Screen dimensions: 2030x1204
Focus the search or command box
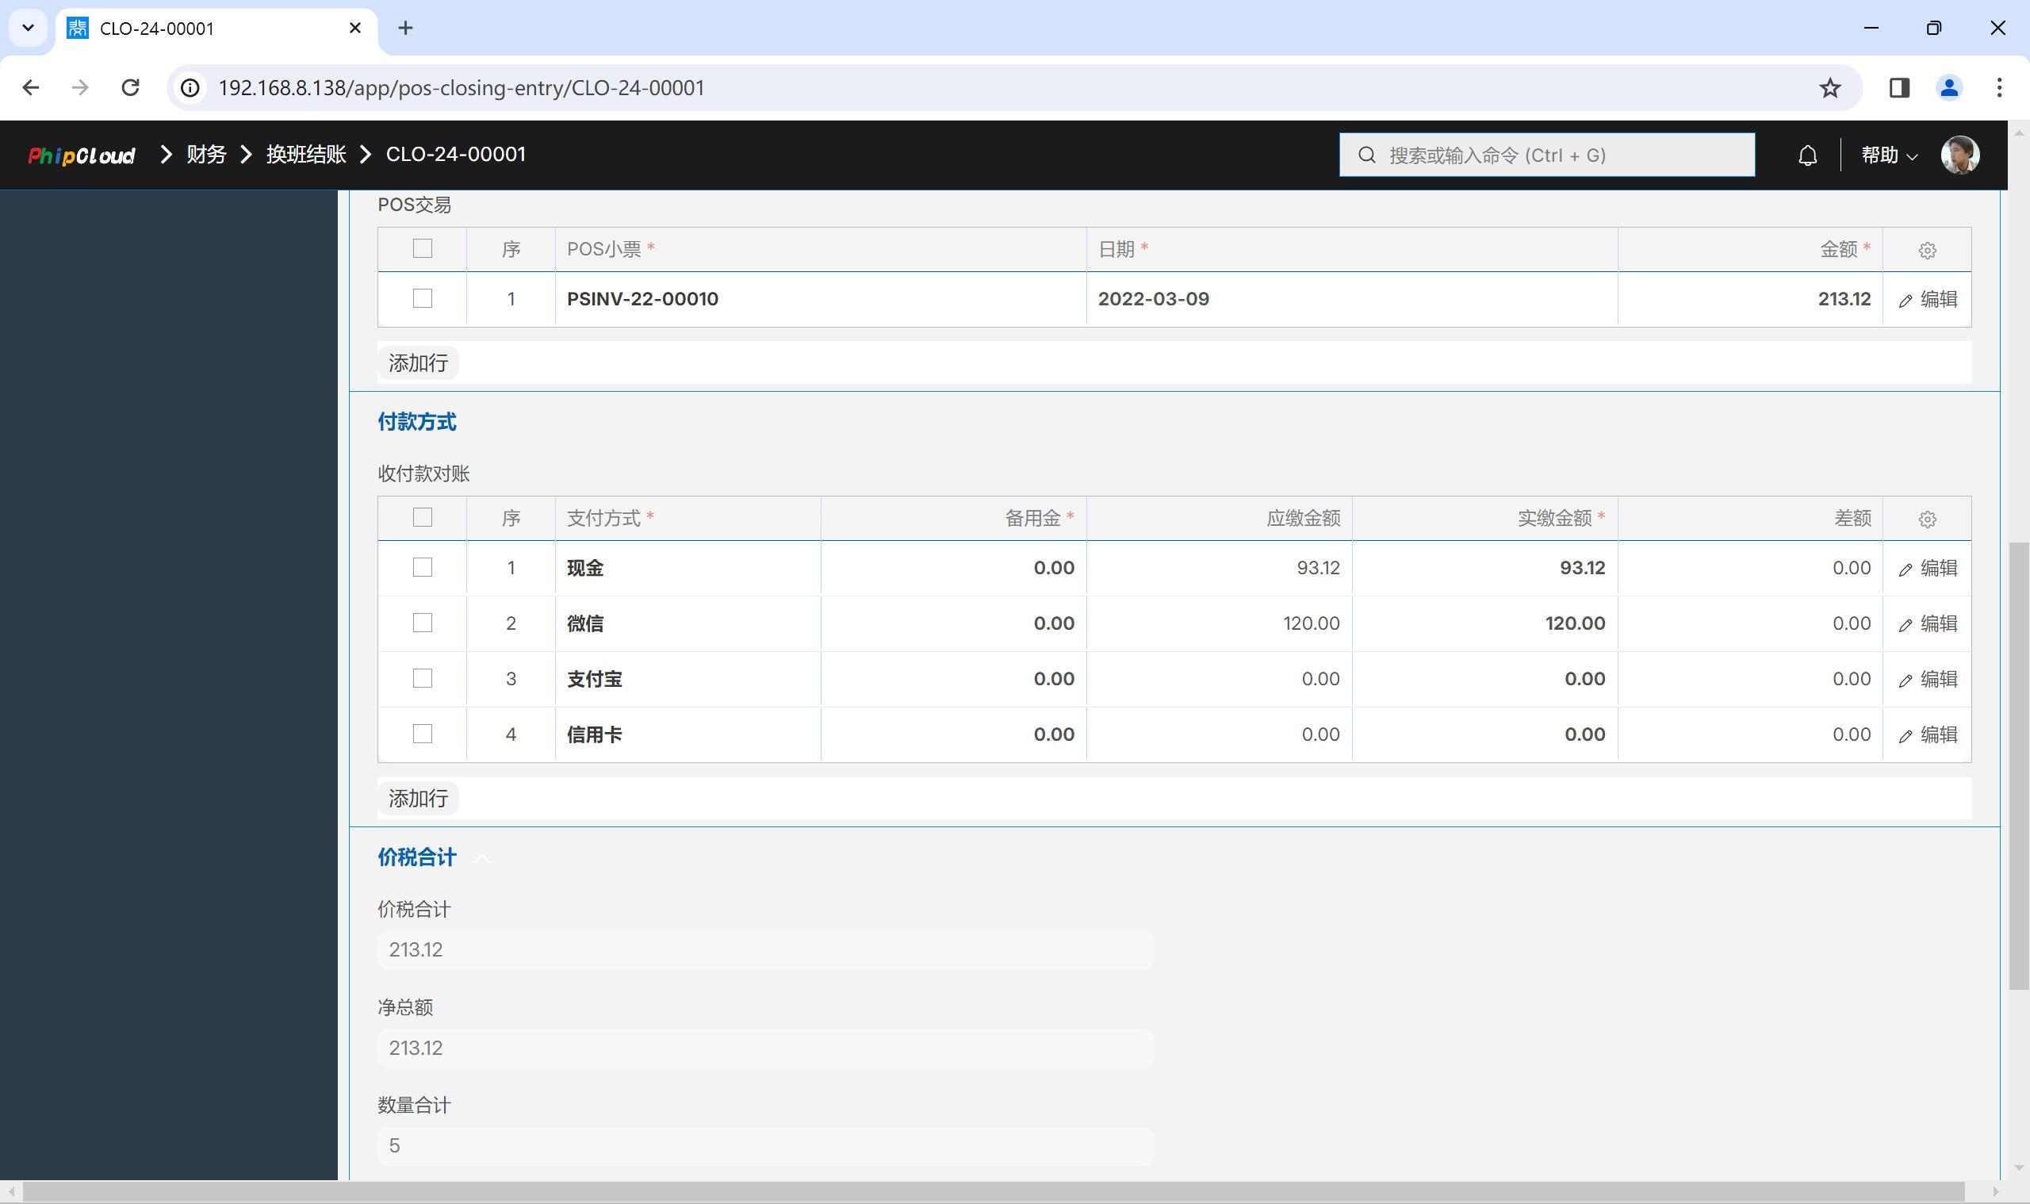1546,155
